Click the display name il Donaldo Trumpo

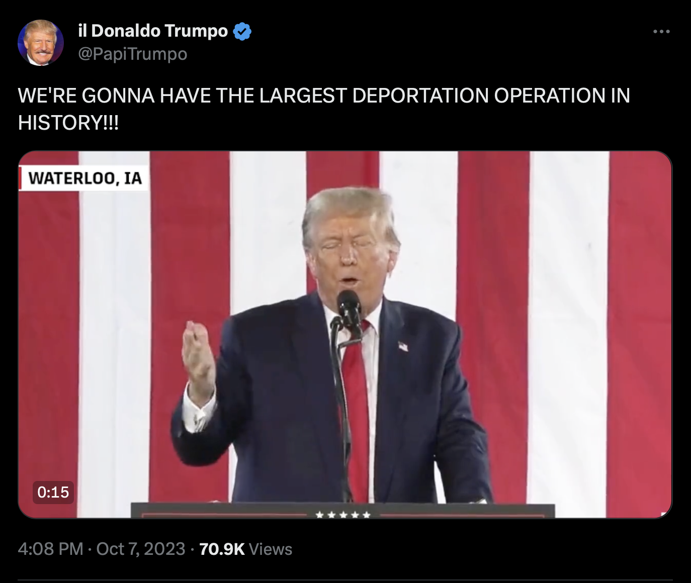click(153, 31)
